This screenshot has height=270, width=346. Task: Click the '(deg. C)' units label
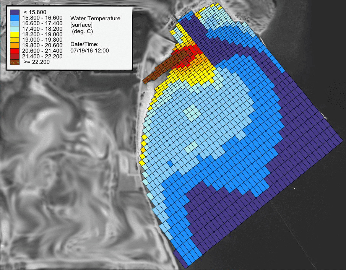coord(82,31)
